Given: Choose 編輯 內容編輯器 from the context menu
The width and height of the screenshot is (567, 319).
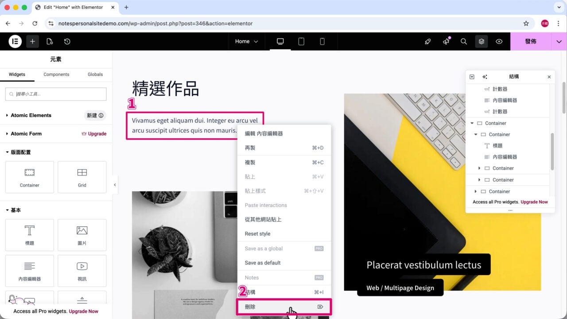Looking at the screenshot, I should [x=284, y=133].
